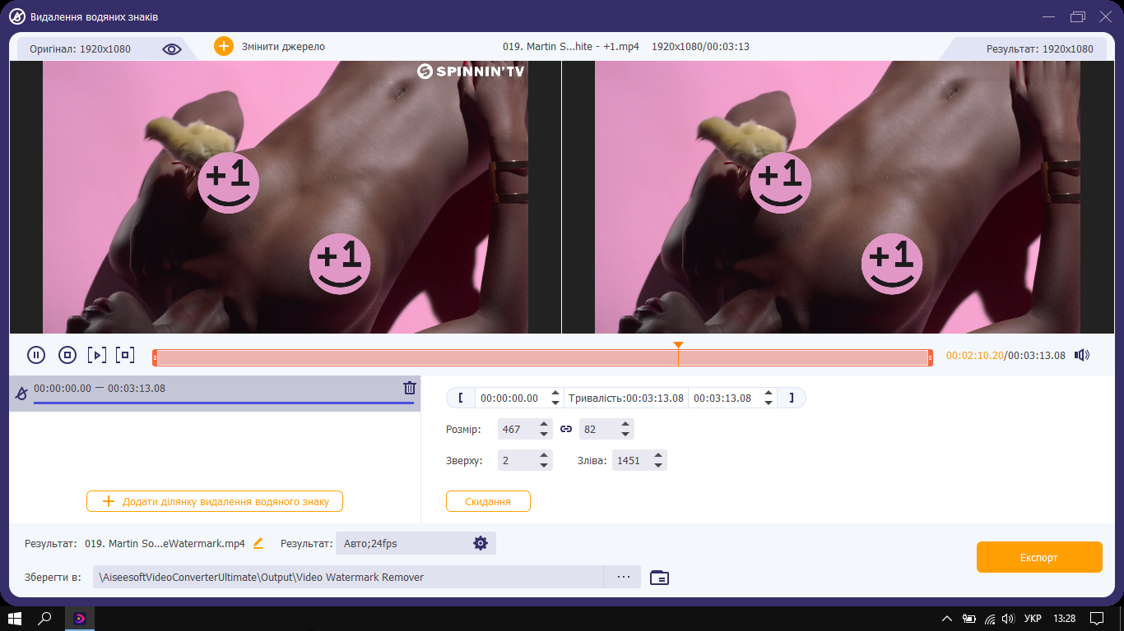Click Додати ділянку видалення водяного знаку
The image size is (1124, 631).
point(215,501)
